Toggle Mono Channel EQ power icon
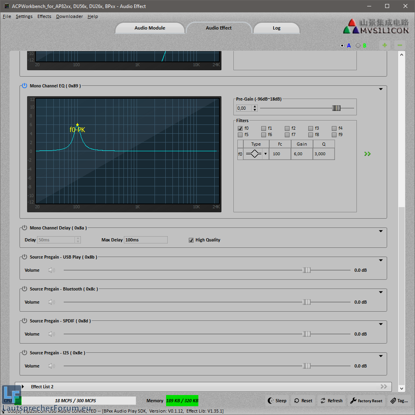Viewport: 415px width, 415px height. point(24,86)
